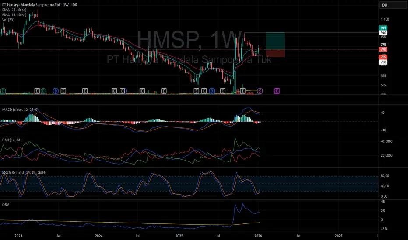
Task: Click the white 940 price label
Action: coord(383,33)
